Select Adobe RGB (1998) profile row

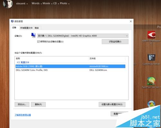70,66
